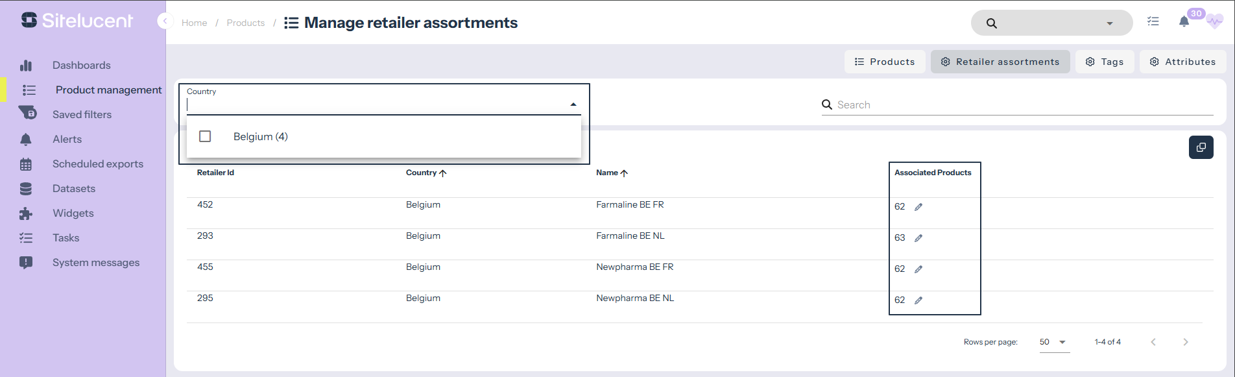Collapse the sidebar with the chevron button

[x=165, y=21]
